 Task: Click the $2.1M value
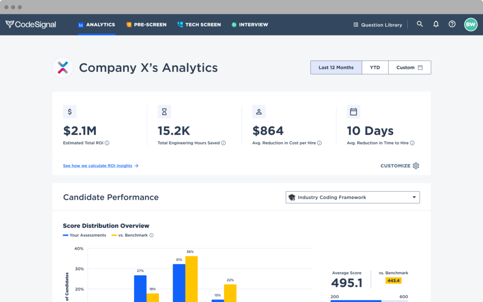pyautogui.click(x=80, y=131)
